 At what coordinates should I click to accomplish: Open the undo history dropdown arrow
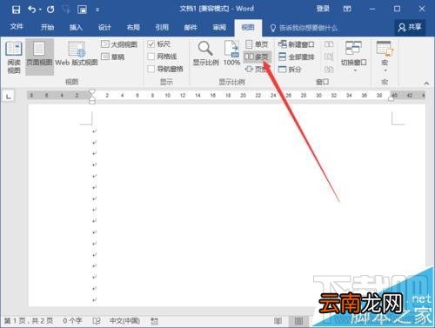pos(40,10)
